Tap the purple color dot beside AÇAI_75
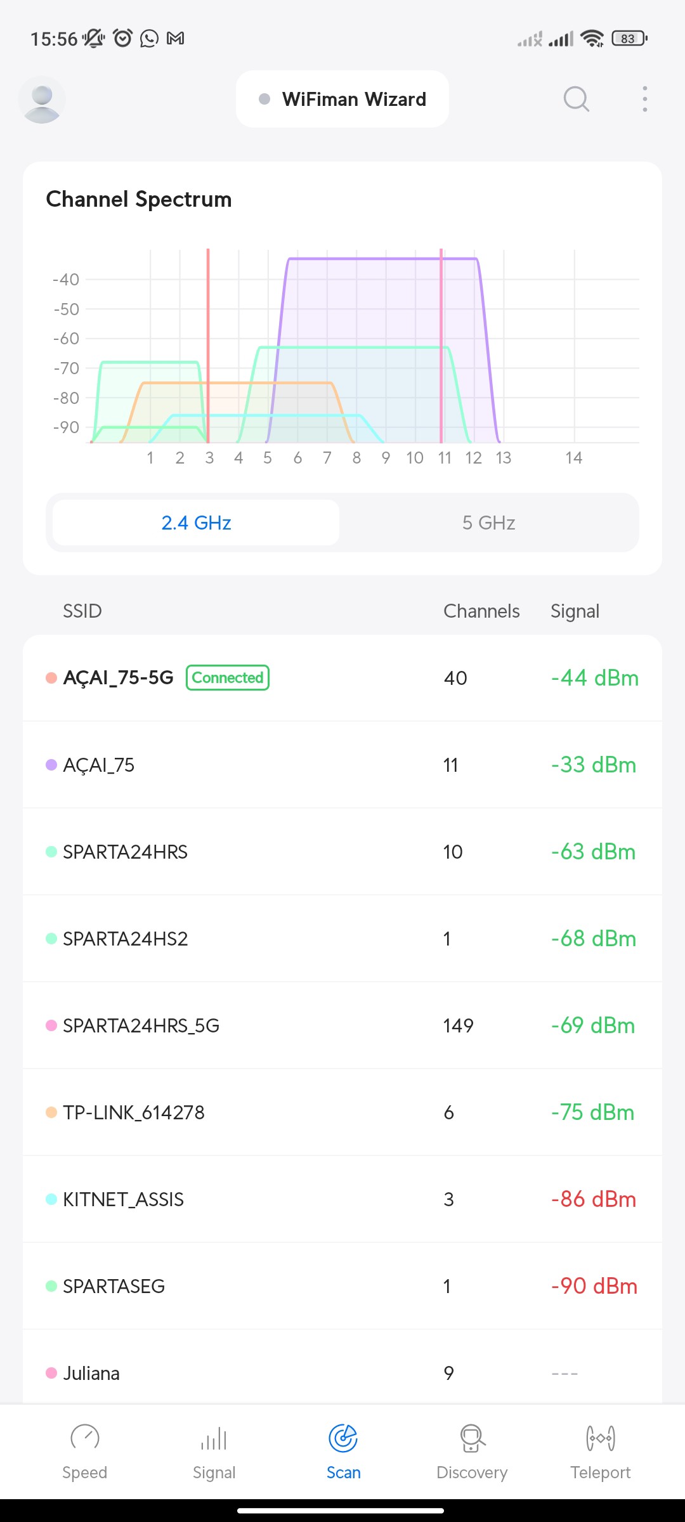Screen dimensions: 685x1522 pyautogui.click(x=51, y=765)
